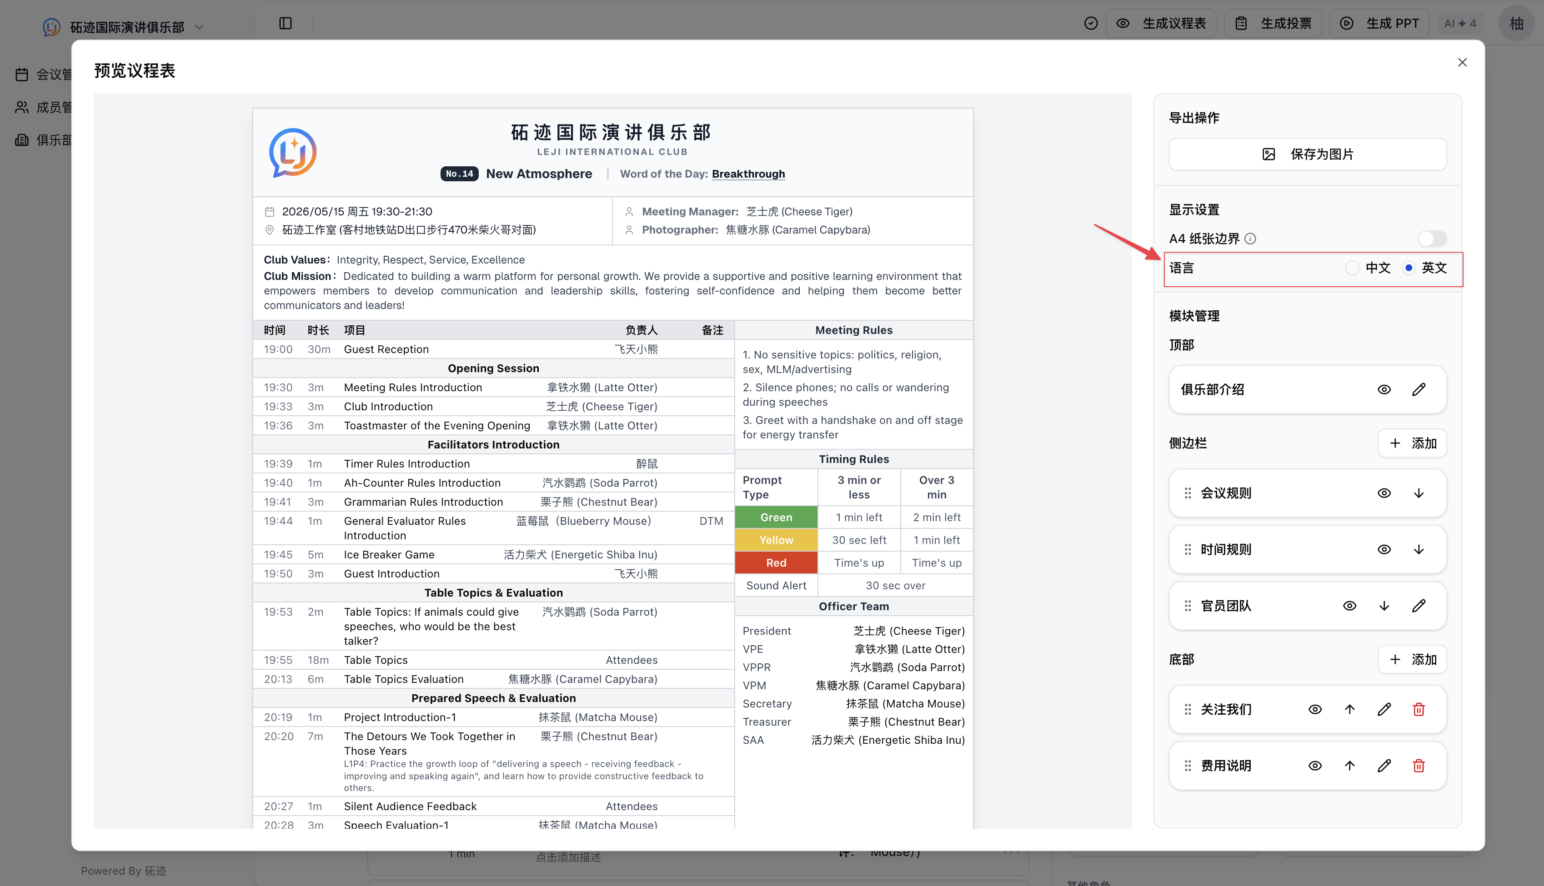Click the No.14 meeting badge
The height and width of the screenshot is (886, 1544).
point(459,174)
